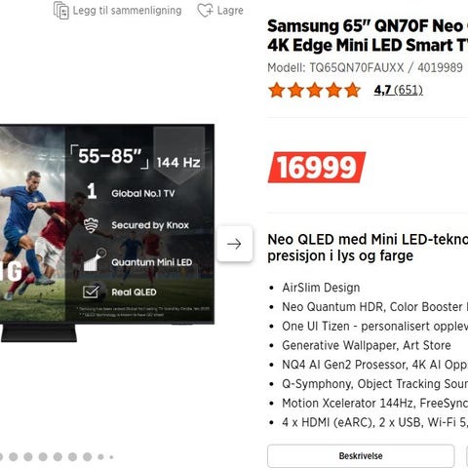Click the next image arrow button

pyautogui.click(x=235, y=244)
